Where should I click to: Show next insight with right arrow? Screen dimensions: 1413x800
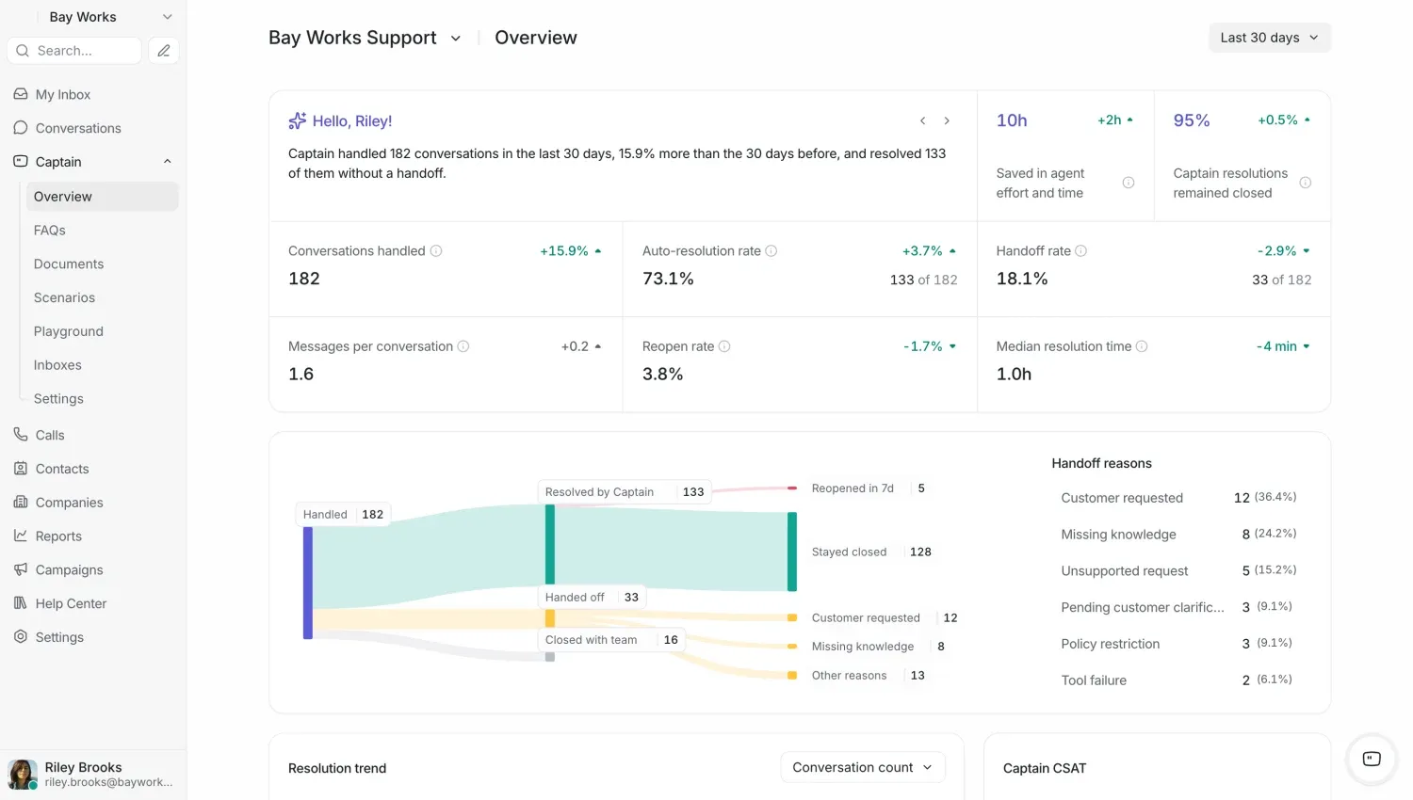coord(947,121)
